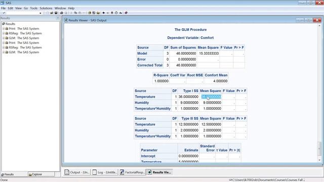
Task: Click the Paste toolbar icon
Action: tap(80, 13)
